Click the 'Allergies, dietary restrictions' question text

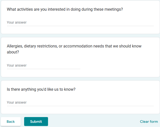pos(74,46)
